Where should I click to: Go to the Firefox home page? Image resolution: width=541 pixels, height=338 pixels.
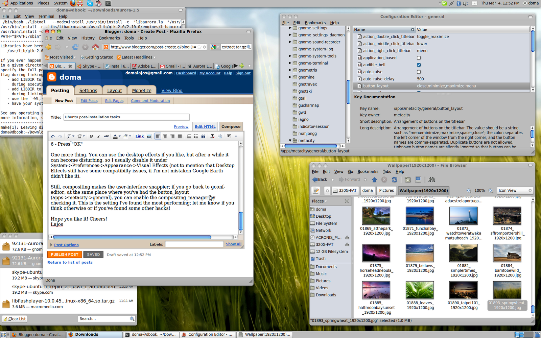(96, 47)
